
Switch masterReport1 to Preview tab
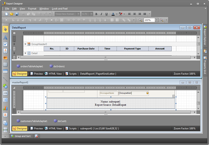pyautogui.click(x=37, y=128)
